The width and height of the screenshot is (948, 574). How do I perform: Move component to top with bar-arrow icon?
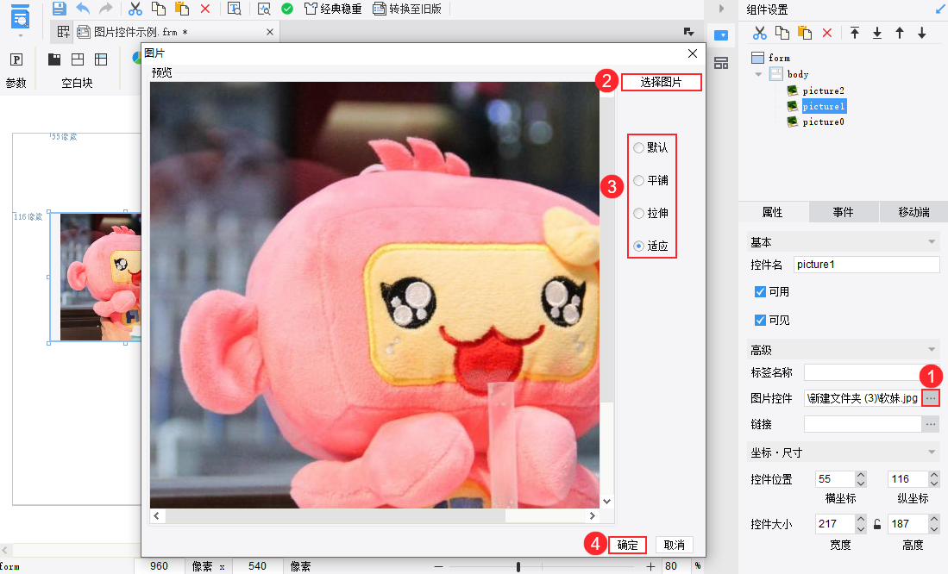click(855, 33)
